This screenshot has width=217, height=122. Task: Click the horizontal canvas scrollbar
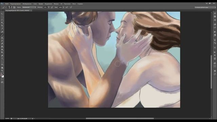point(120,119)
